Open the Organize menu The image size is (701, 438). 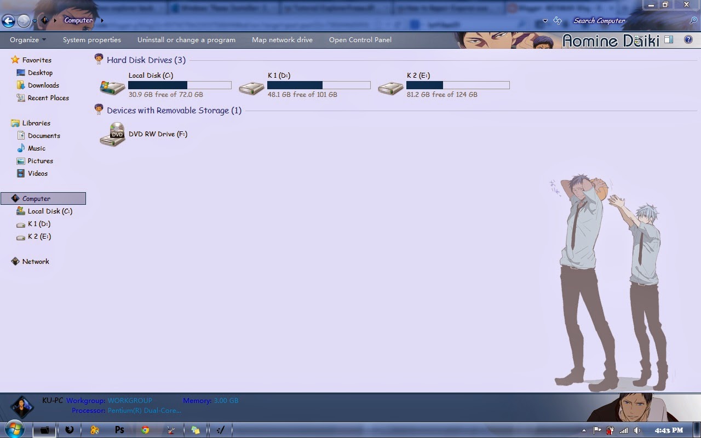(x=27, y=39)
